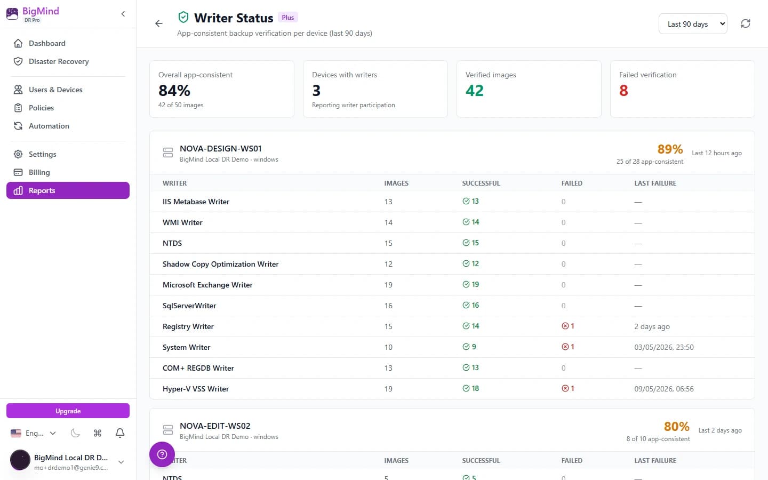768x480 pixels.
Task: Click the Billing card icon
Action: coord(18,172)
